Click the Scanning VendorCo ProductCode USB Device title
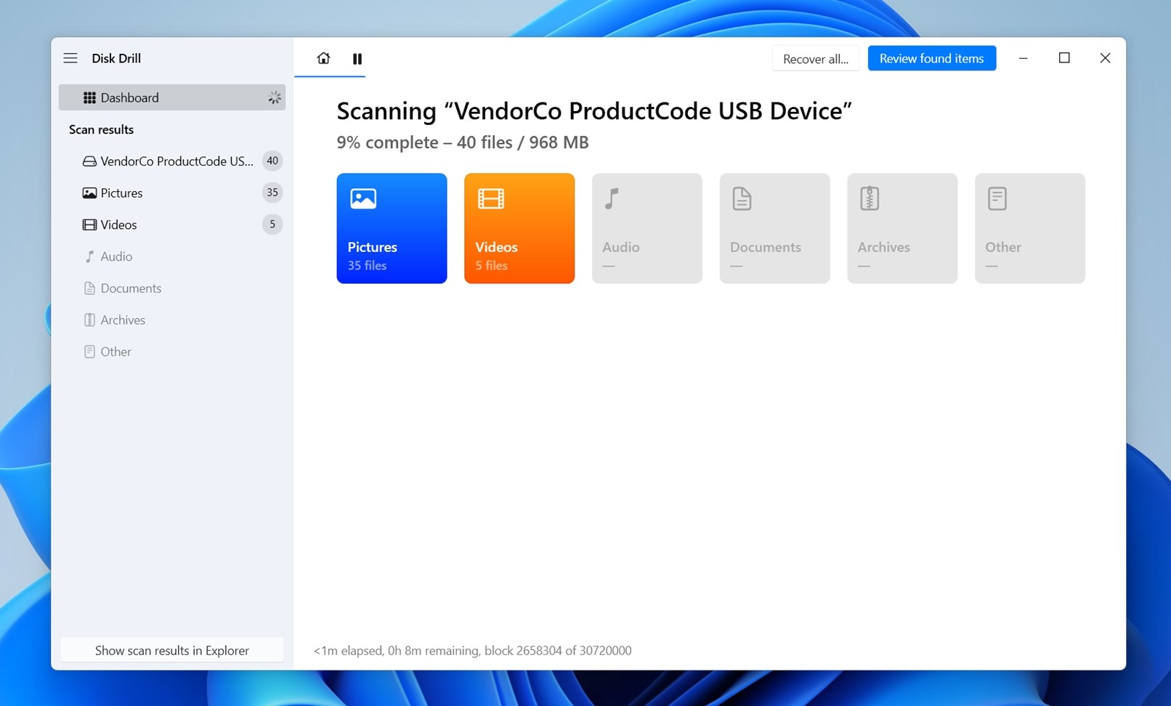1171x706 pixels. coord(594,111)
